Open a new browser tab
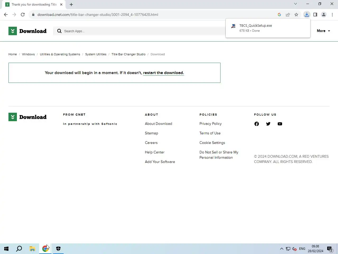The image size is (338, 254). (71, 4)
